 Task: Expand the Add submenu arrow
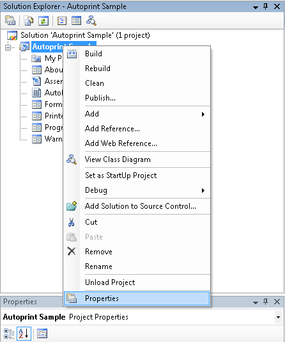(203, 114)
